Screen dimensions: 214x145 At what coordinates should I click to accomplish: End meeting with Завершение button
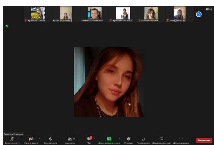tap(204, 141)
